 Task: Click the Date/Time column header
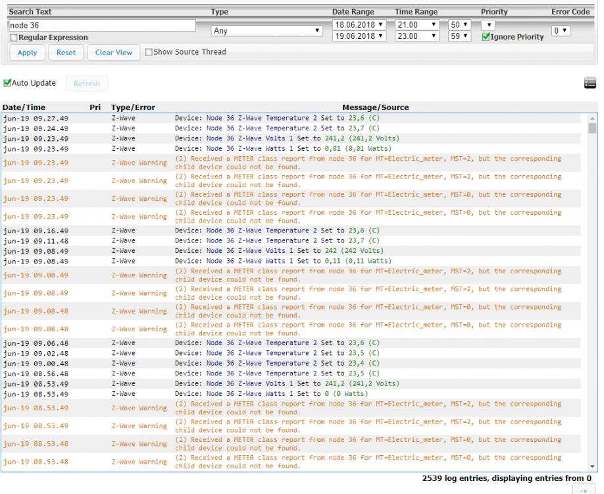click(24, 107)
